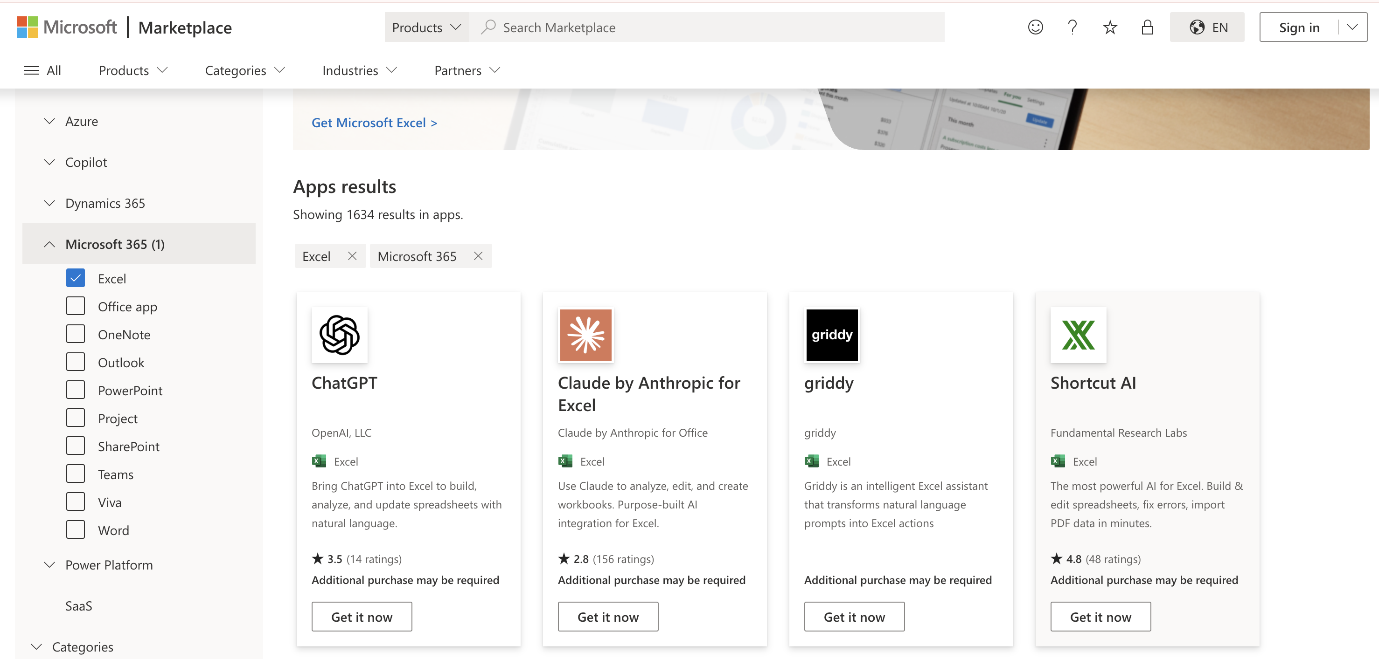Open the Industries navigation menu
1379x659 pixels.
pyautogui.click(x=360, y=71)
